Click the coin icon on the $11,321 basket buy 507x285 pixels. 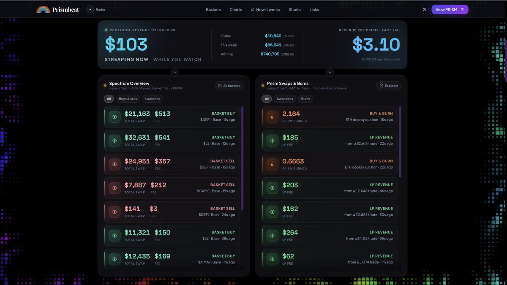point(114,235)
